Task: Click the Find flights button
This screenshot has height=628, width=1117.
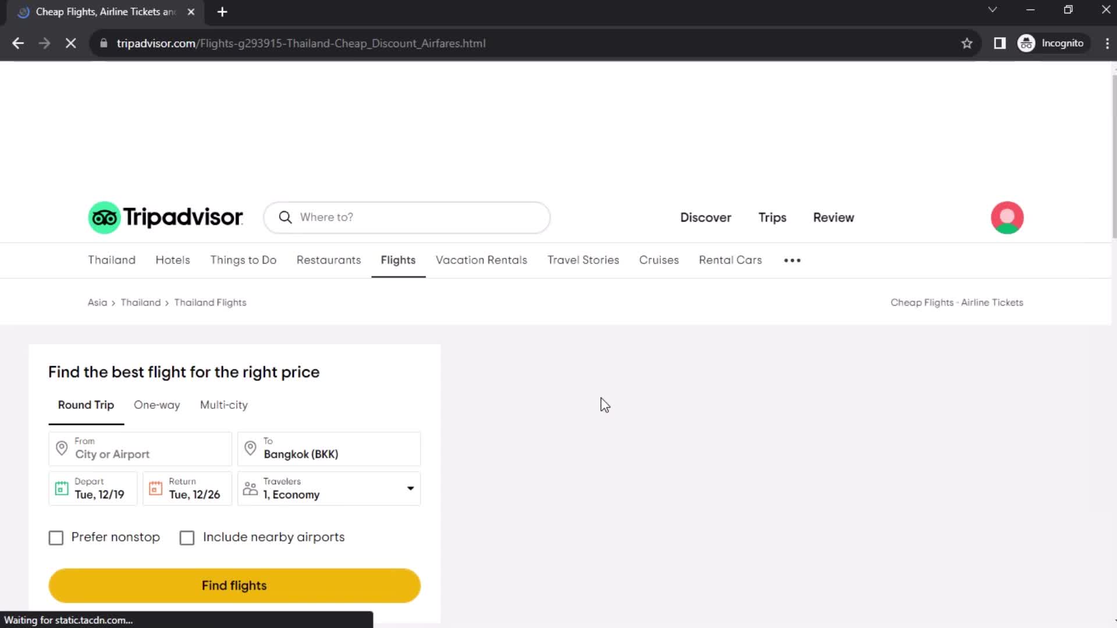Action: click(234, 585)
